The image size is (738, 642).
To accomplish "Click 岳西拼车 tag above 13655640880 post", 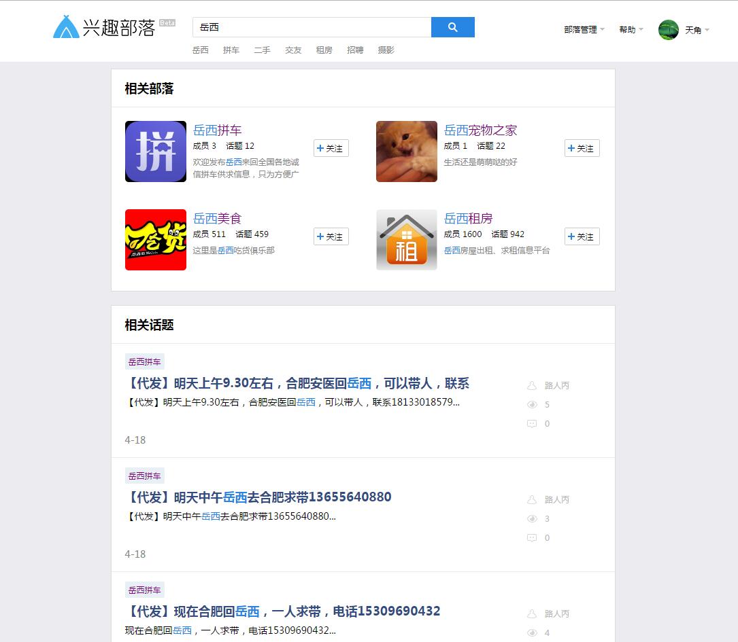I will [x=144, y=476].
